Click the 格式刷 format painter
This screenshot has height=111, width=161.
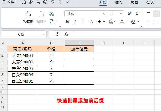pyautogui.click(x=28, y=17)
